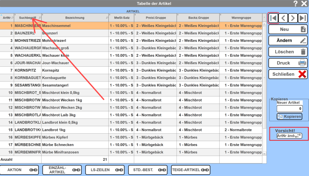The width and height of the screenshot is (309, 176).
Task: Click Neu to create a new article
Action: click(288, 29)
